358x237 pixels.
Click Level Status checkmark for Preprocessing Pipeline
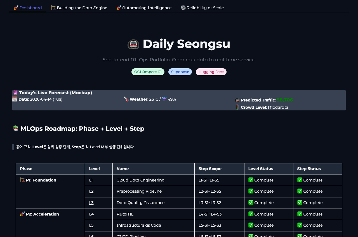(x=251, y=191)
